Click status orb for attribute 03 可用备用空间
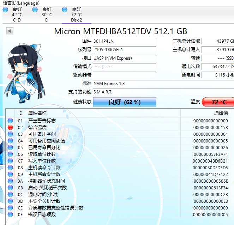 coord(10,134)
